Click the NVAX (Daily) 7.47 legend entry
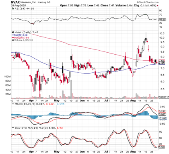The width and height of the screenshot is (169, 154). click(x=27, y=33)
